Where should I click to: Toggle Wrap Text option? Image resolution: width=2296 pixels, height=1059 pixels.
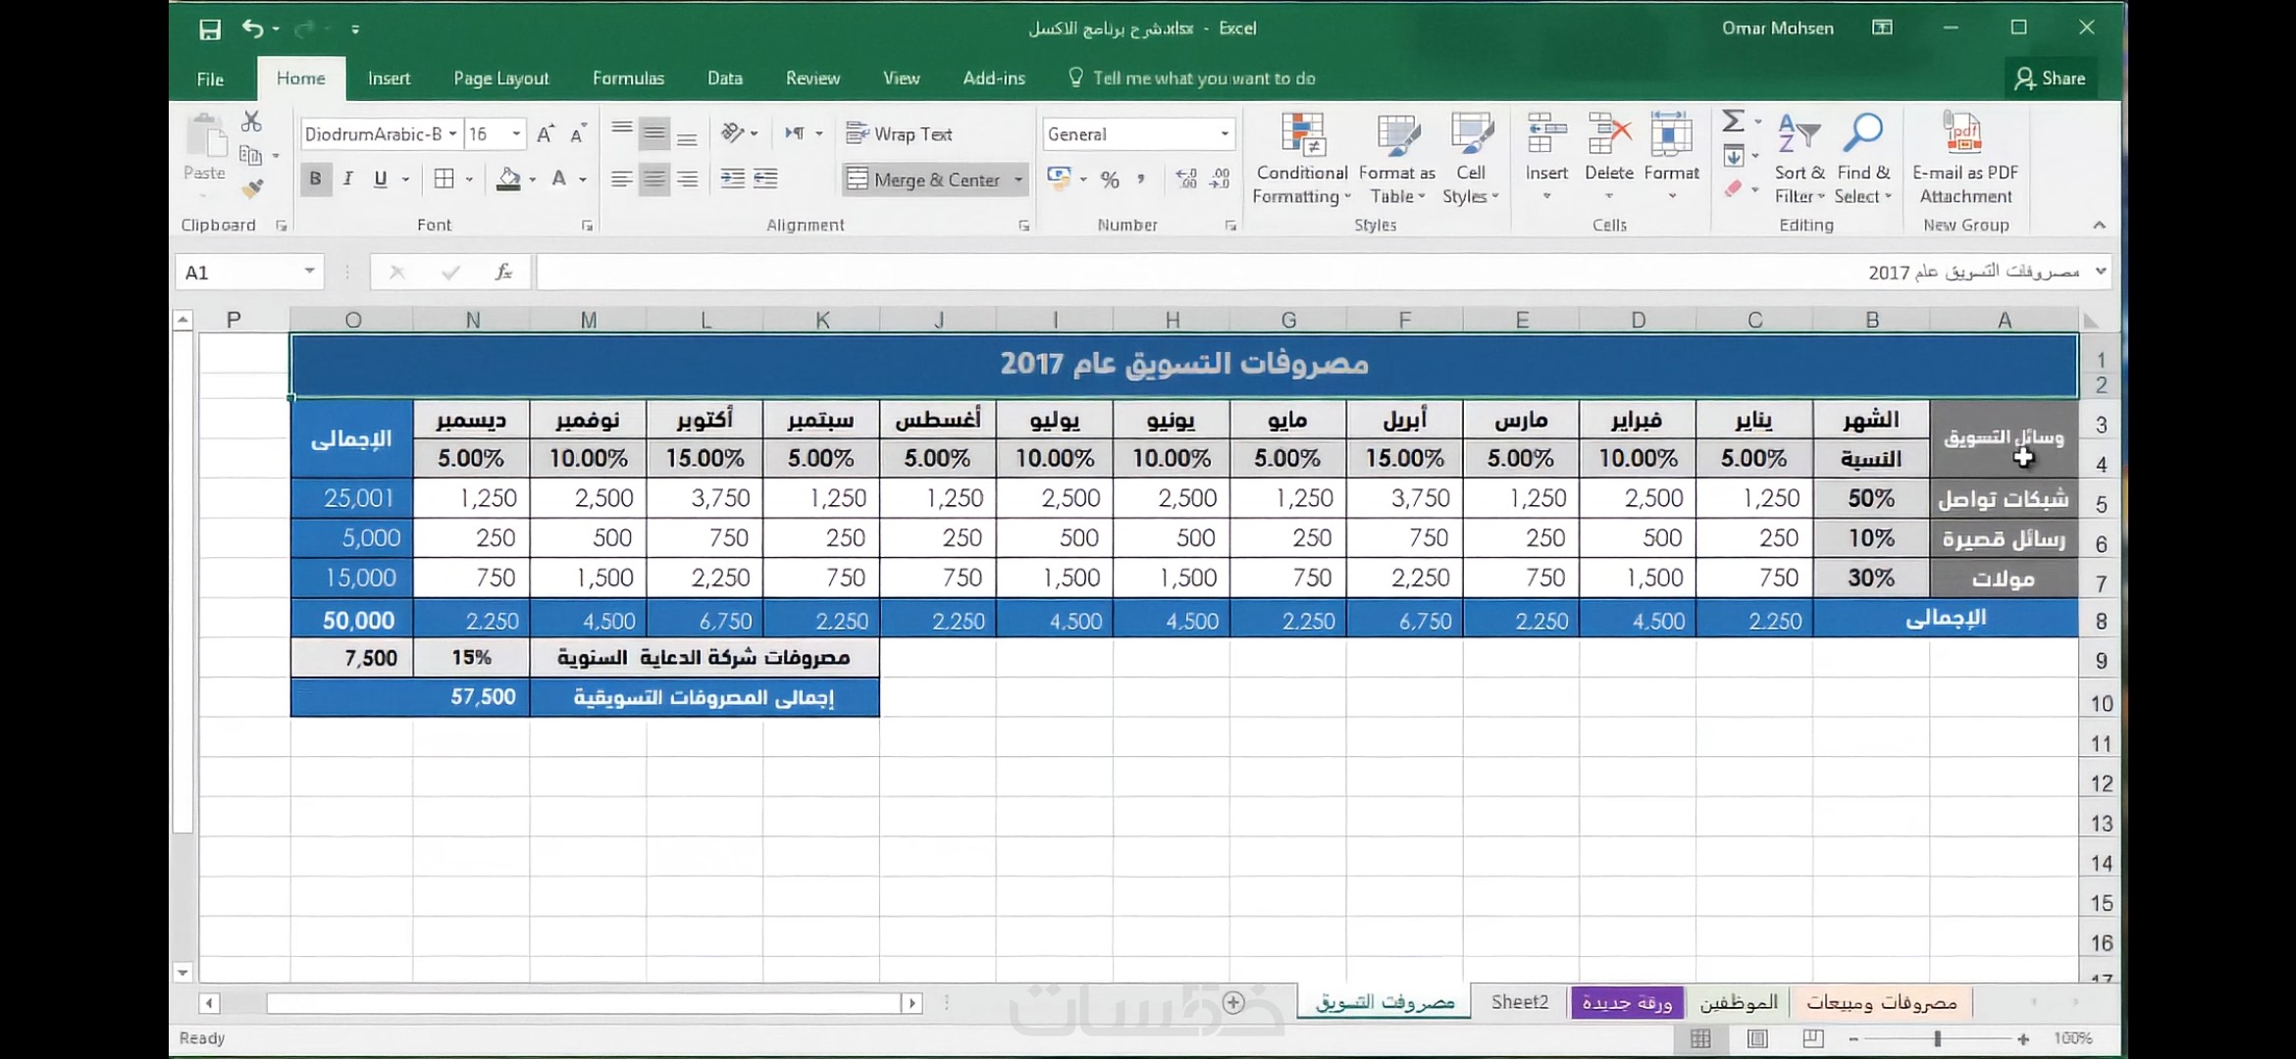[900, 134]
